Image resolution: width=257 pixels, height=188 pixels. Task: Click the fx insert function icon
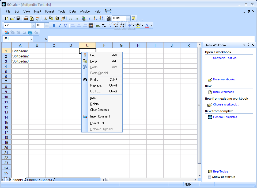coord(46,39)
